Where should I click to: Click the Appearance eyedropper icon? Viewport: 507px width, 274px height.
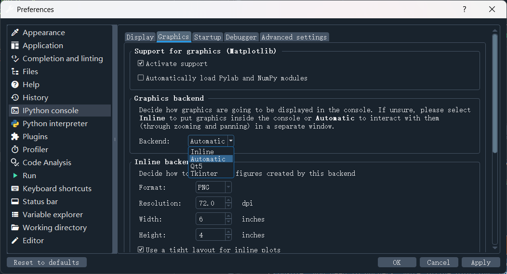[15, 33]
